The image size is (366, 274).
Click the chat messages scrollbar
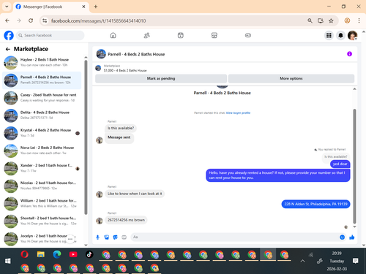point(354,167)
